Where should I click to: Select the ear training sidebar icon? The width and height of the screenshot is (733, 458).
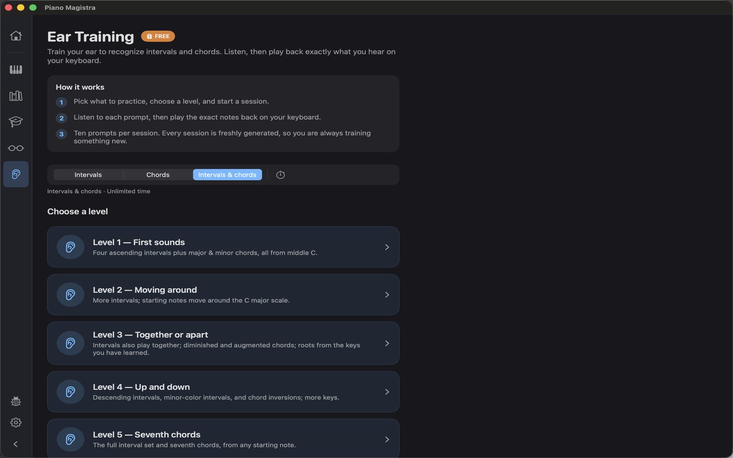pos(16,174)
